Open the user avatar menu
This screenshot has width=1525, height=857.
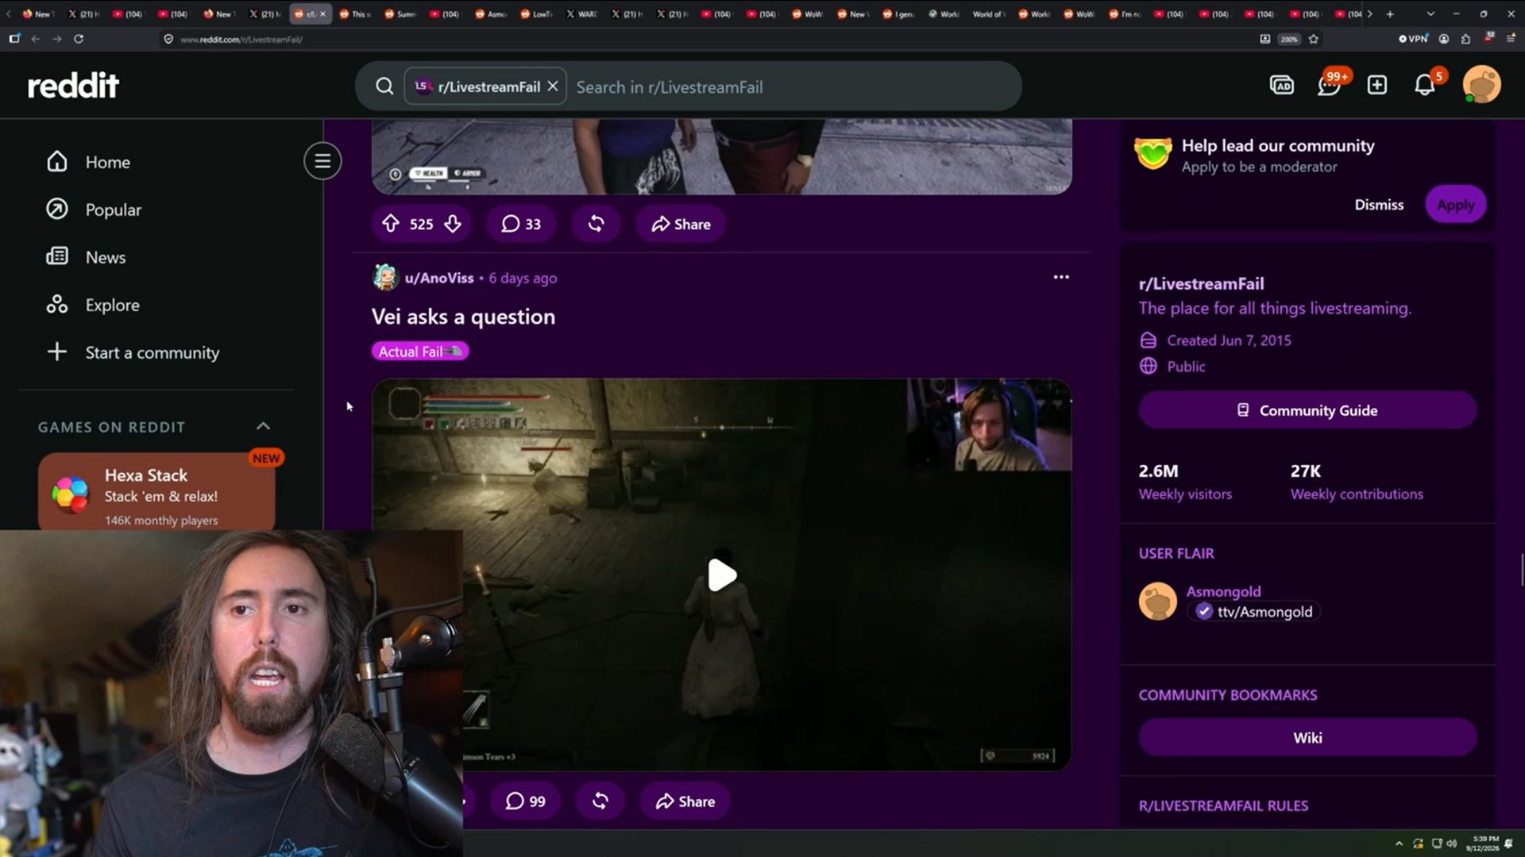(x=1481, y=85)
